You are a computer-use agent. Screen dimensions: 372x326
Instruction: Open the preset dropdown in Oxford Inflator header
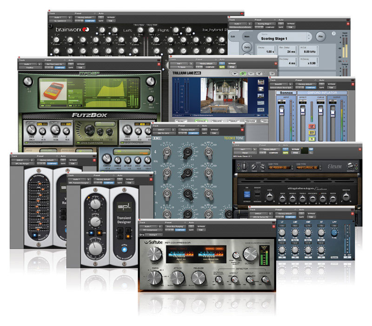coord(307,84)
